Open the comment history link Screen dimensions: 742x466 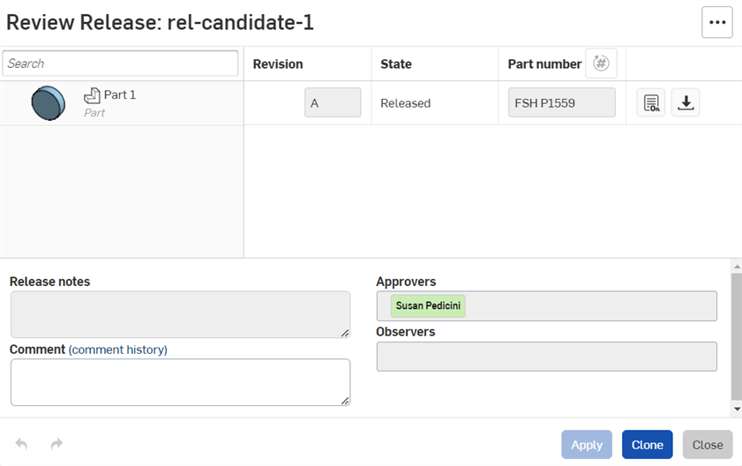(x=118, y=349)
